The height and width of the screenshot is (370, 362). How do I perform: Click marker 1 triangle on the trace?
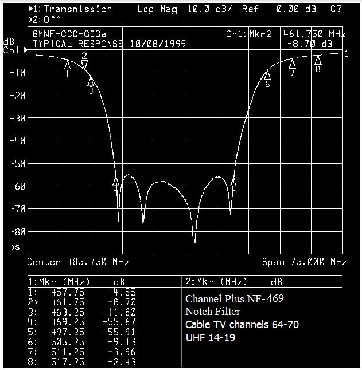click(x=68, y=65)
